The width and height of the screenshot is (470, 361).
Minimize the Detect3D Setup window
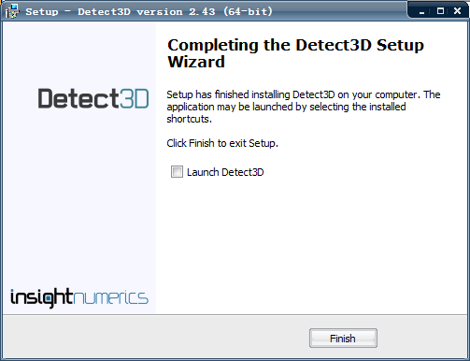[422, 11]
